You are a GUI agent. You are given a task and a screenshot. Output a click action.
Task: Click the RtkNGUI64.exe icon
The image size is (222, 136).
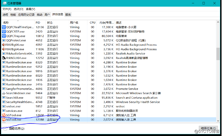(x=4, y=58)
